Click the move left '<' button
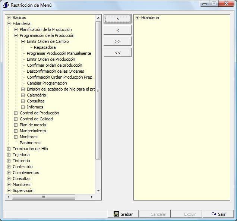 click(x=117, y=30)
